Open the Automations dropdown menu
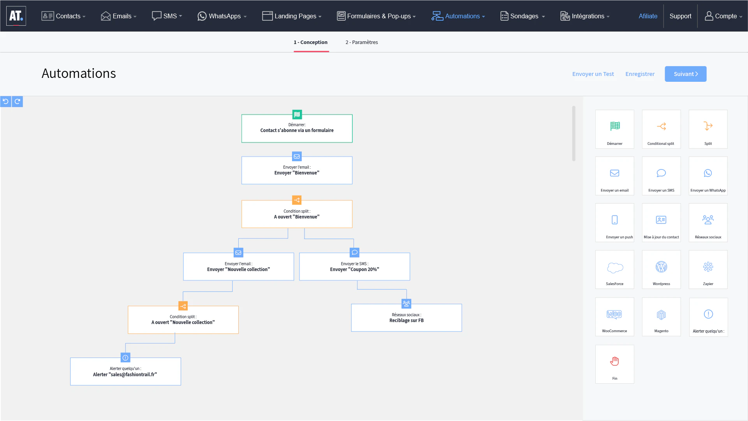Screen dimensions: 748x421 458,16
